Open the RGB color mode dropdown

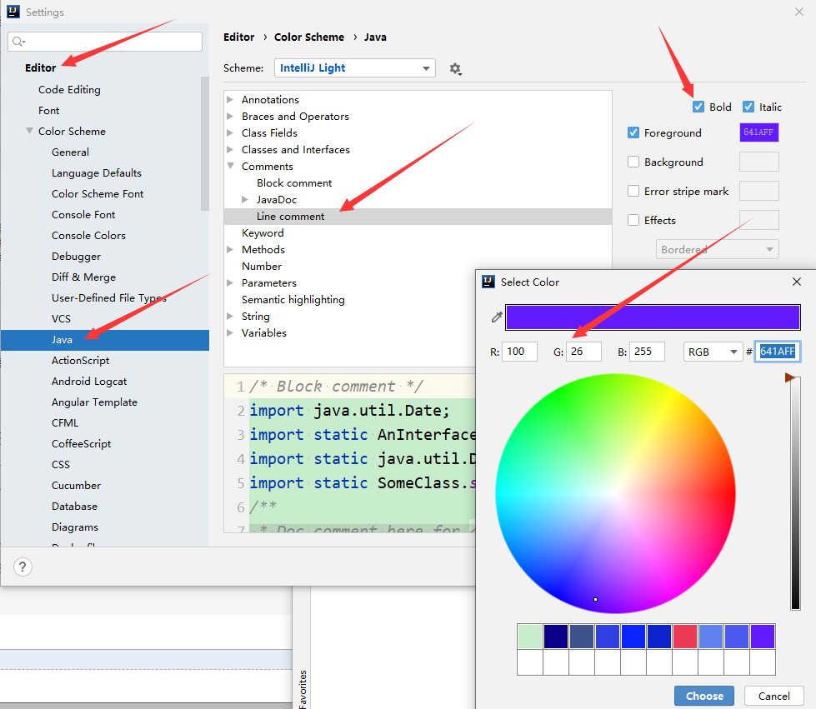(712, 352)
